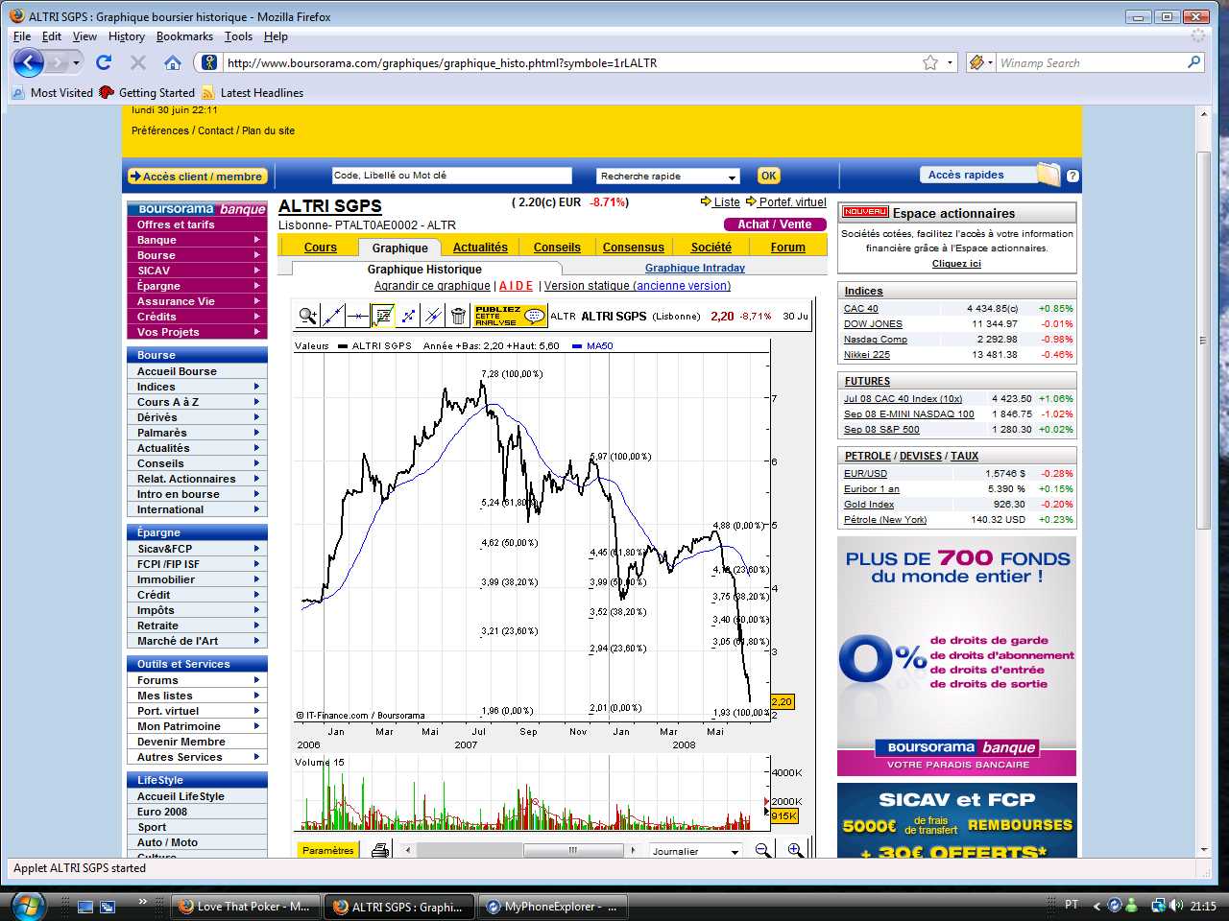Image resolution: width=1229 pixels, height=921 pixels.
Task: Open the EUR/USD rate link
Action: [x=865, y=474]
